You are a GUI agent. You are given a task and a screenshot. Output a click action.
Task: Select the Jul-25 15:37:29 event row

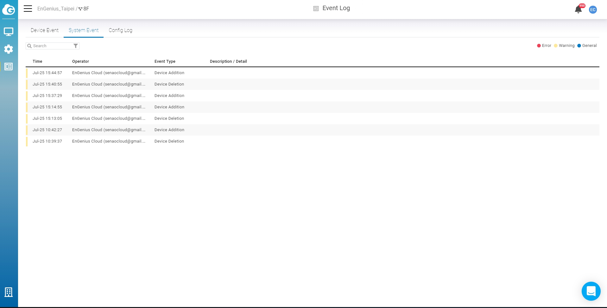coord(313,96)
